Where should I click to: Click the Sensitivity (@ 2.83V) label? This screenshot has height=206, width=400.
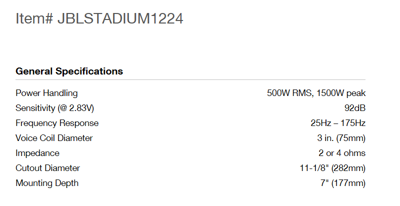click(55, 108)
